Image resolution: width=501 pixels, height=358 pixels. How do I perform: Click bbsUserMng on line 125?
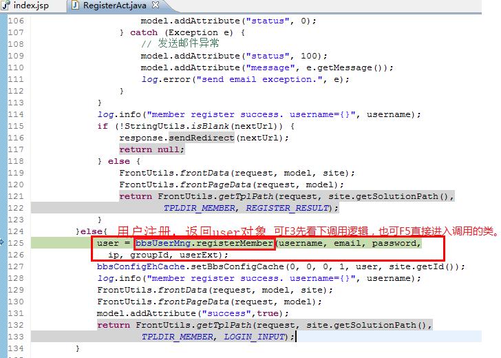click(163, 243)
